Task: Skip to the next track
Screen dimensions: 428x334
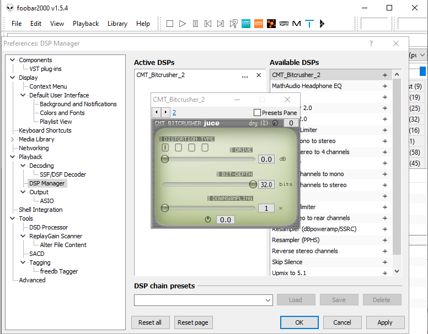Action: (x=220, y=24)
